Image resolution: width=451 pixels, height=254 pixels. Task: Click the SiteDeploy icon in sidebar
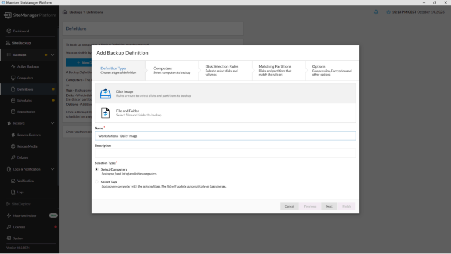pyautogui.click(x=8, y=204)
